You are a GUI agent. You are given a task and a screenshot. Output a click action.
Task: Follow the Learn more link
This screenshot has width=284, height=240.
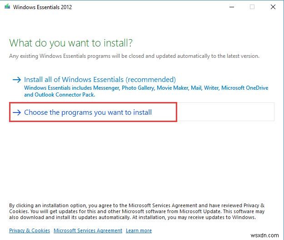(139, 230)
